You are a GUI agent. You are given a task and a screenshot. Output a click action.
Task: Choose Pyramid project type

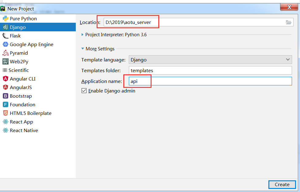38,53
